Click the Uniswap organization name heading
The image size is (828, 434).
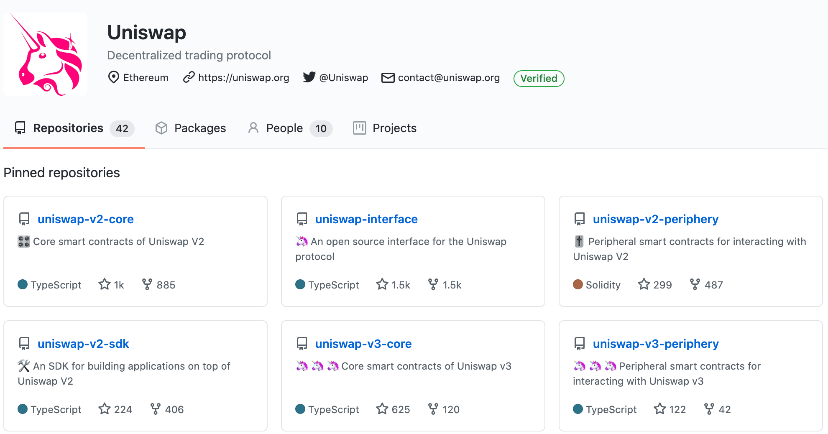point(146,33)
